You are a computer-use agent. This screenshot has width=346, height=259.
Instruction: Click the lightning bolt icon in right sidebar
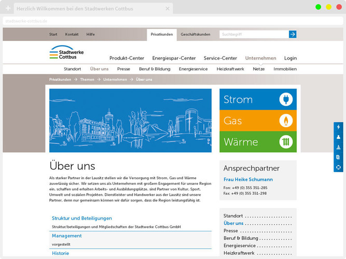339,127
